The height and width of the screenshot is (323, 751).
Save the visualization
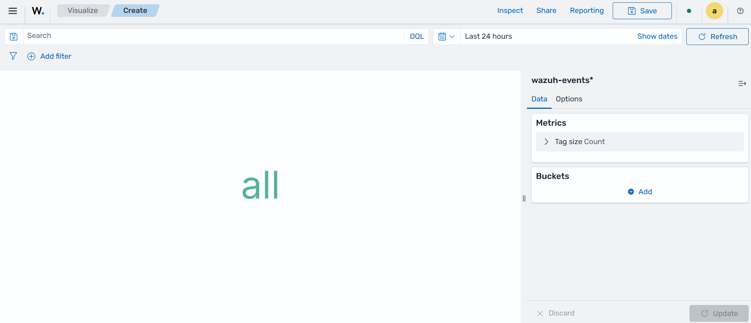pos(642,11)
